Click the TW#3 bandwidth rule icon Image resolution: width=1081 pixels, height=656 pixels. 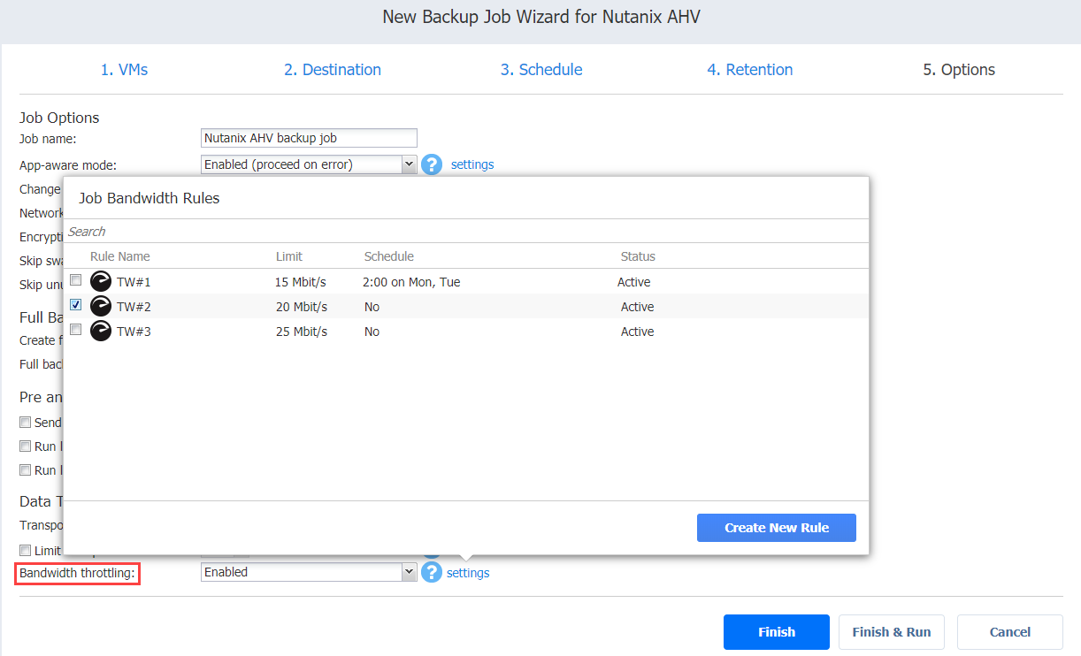[101, 332]
